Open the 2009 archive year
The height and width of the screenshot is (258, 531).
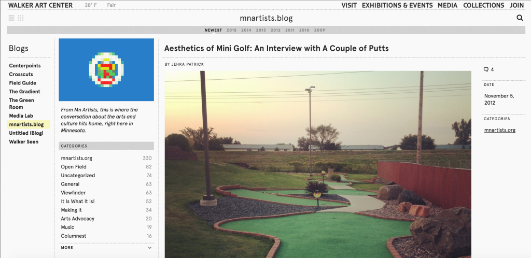click(319, 30)
